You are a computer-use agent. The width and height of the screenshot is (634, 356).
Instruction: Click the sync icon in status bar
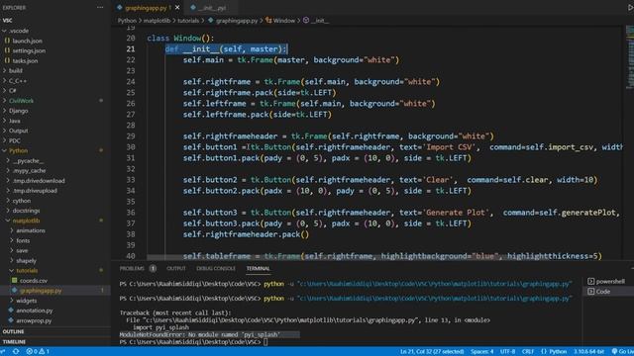point(16,352)
